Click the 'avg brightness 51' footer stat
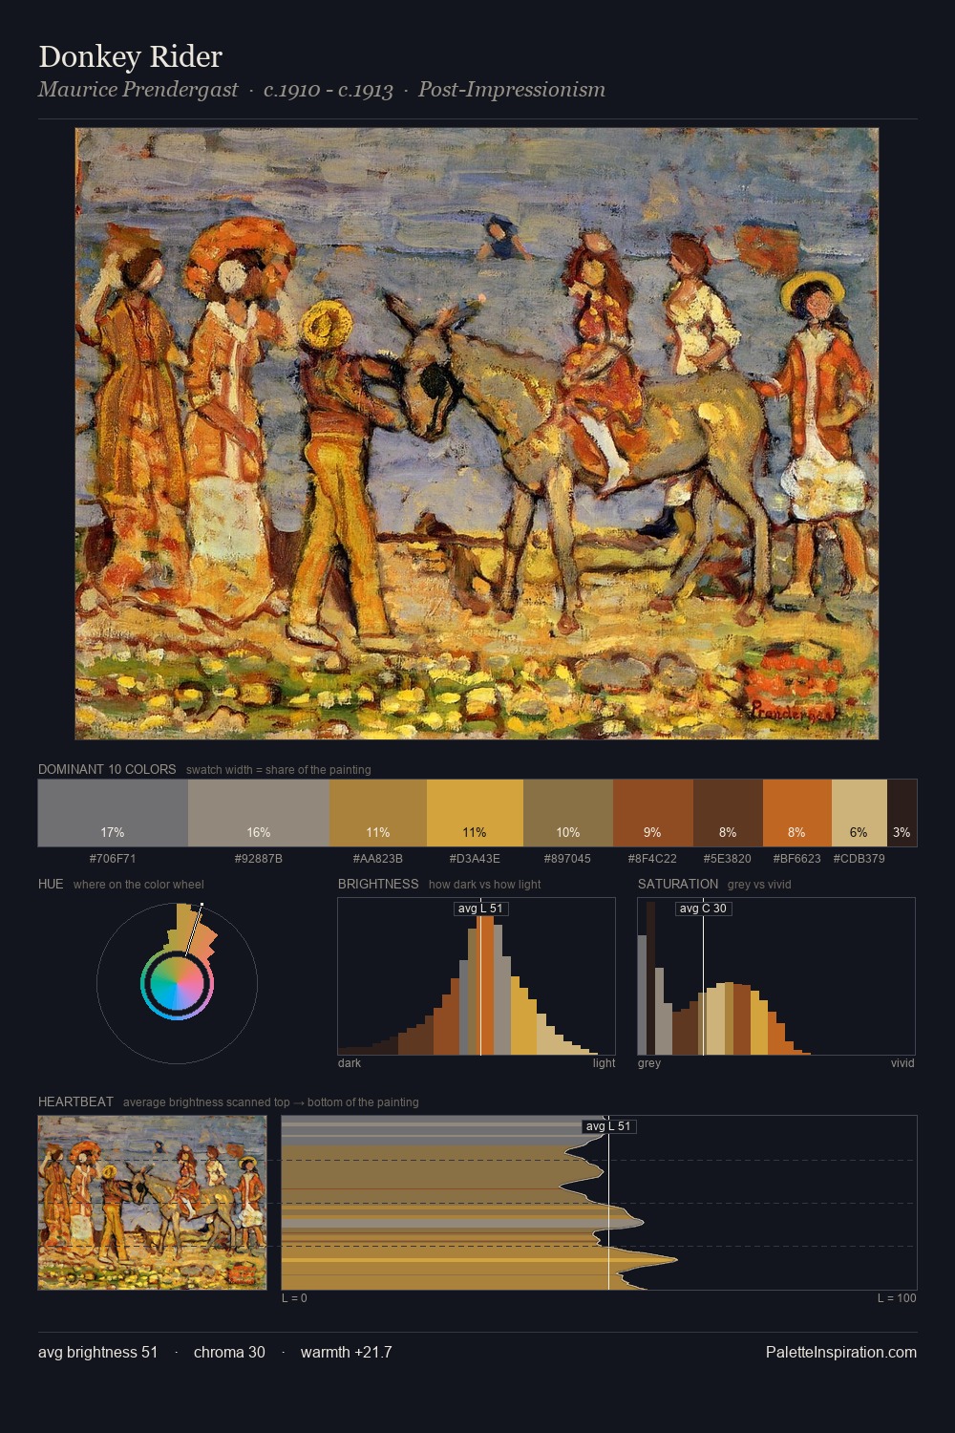The height and width of the screenshot is (1433, 955). tap(97, 1352)
